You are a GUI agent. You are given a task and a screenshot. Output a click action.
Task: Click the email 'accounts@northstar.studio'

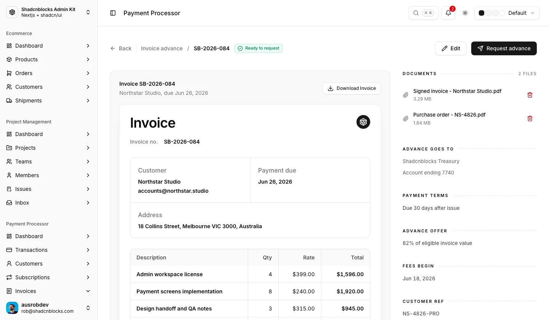173,191
